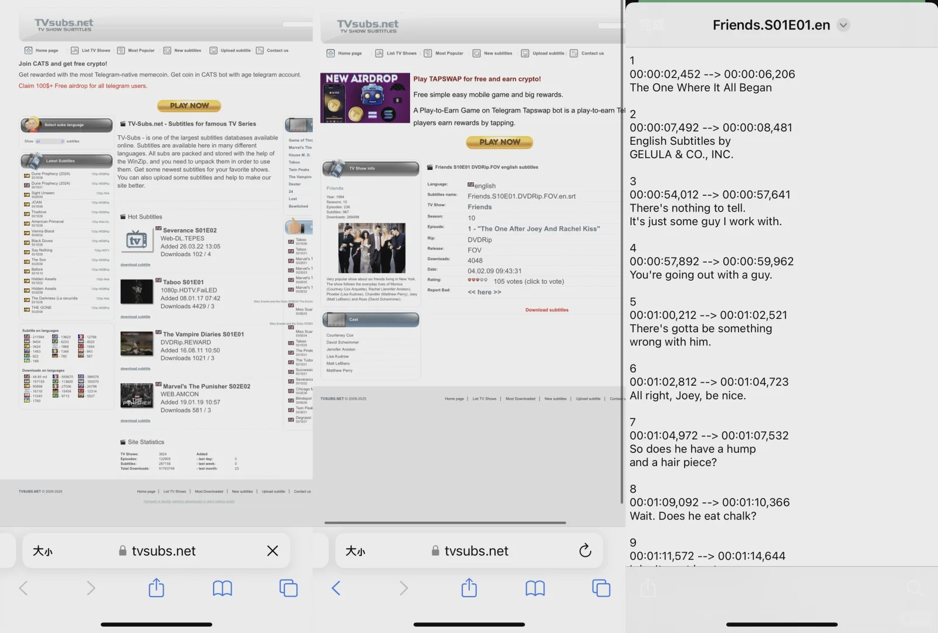
Task: Tap Upload subtitle icon on middle screen
Action: 525,53
